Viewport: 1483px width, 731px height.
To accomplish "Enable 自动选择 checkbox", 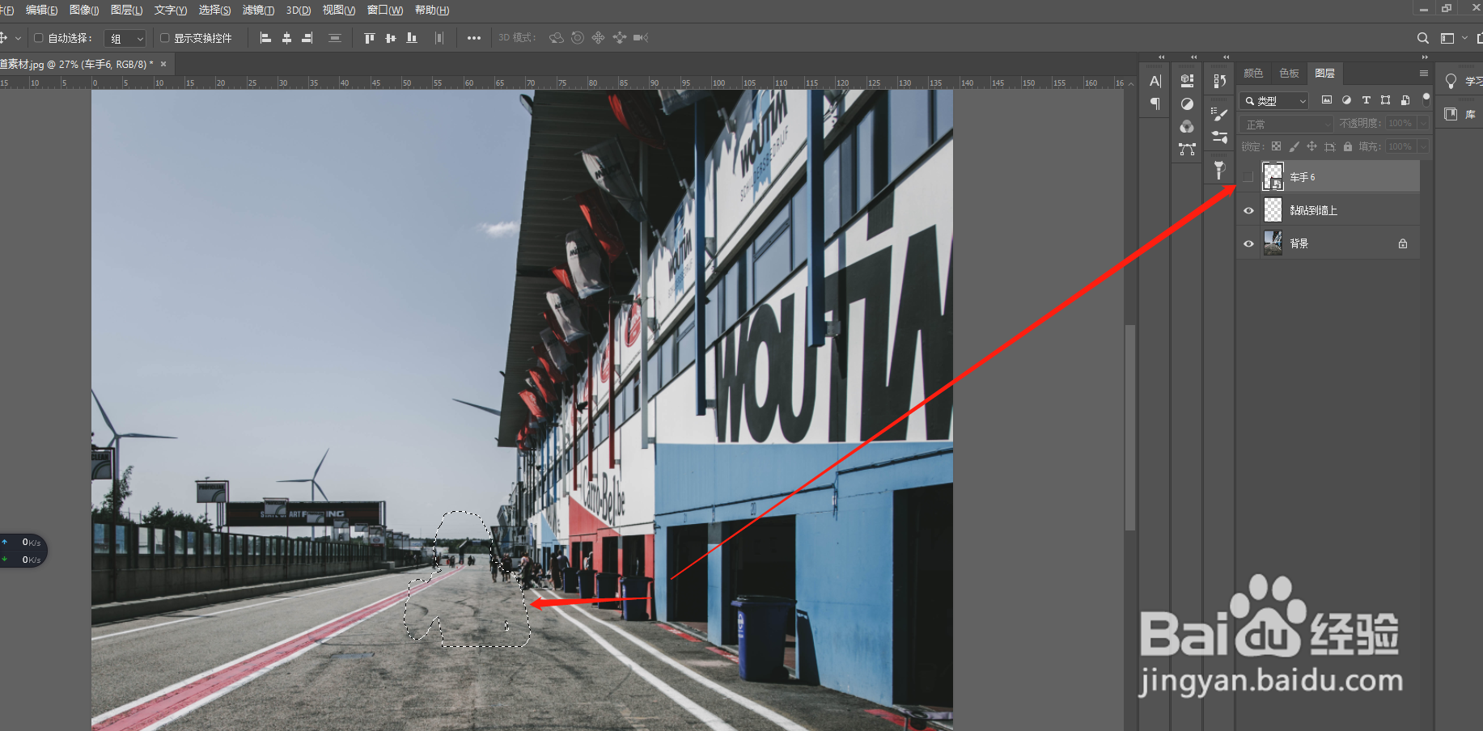I will click(38, 38).
